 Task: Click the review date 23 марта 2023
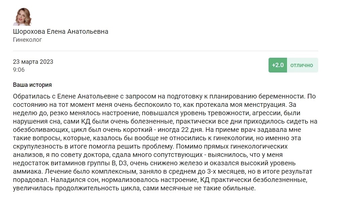tap(33, 62)
